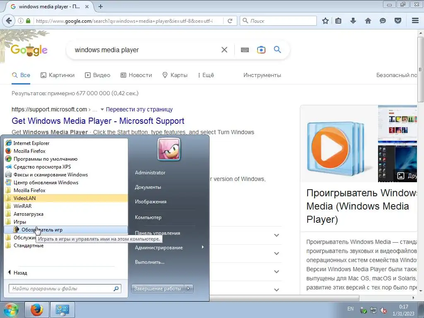Click the site info icon in URL bar

tap(20, 21)
